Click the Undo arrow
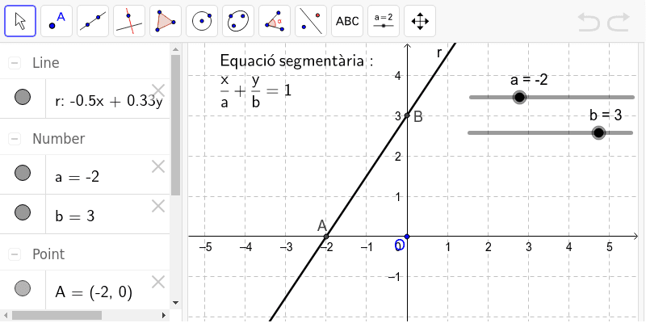Screen dimensions: 646x323 pyautogui.click(x=589, y=22)
